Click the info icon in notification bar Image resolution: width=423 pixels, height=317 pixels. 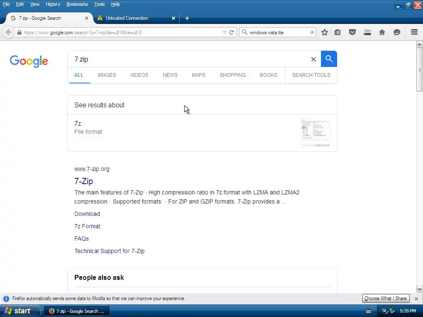pyautogui.click(x=6, y=299)
